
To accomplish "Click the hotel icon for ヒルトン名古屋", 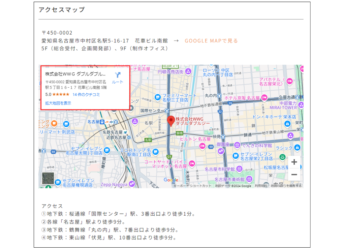I will pos(201,146).
